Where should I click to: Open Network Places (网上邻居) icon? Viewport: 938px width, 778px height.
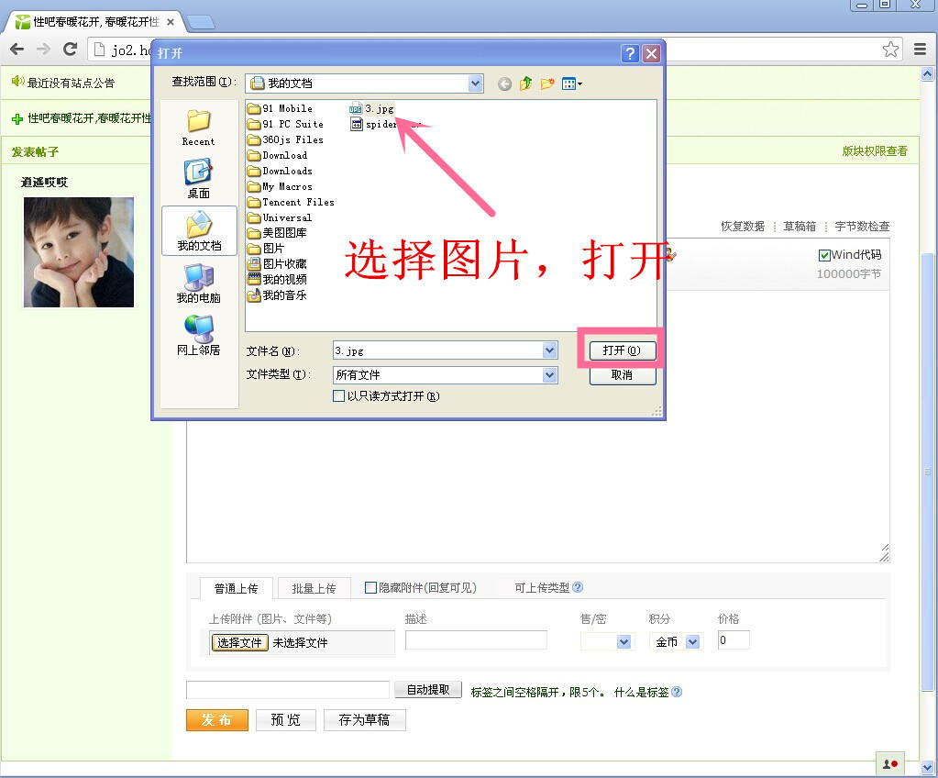click(x=198, y=329)
